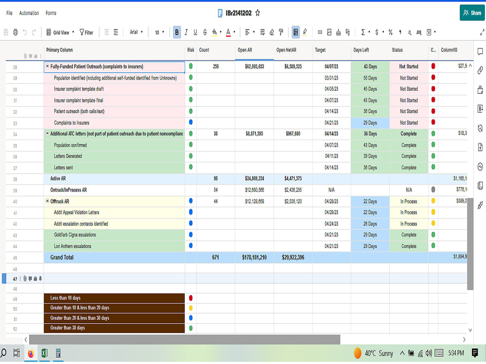486x364 pixels.
Task: Toggle italic formatting
Action: (x=186, y=32)
